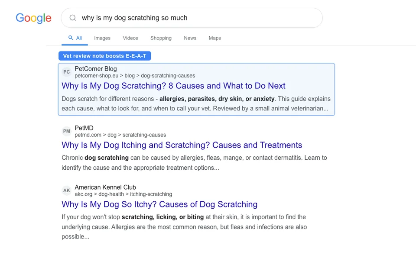Viewport: 416px width, 268px height.
Task: Switch to the News tab
Action: point(190,38)
